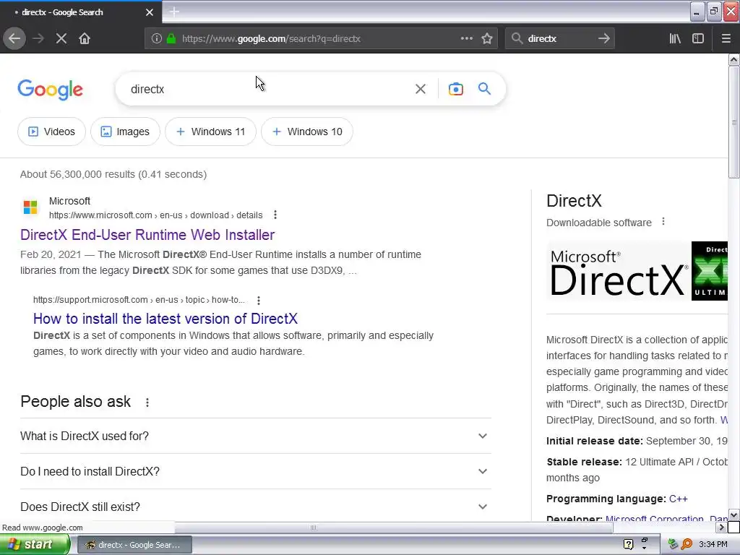Close the directx Google Search tab
This screenshot has height=555, width=740.
click(x=149, y=12)
